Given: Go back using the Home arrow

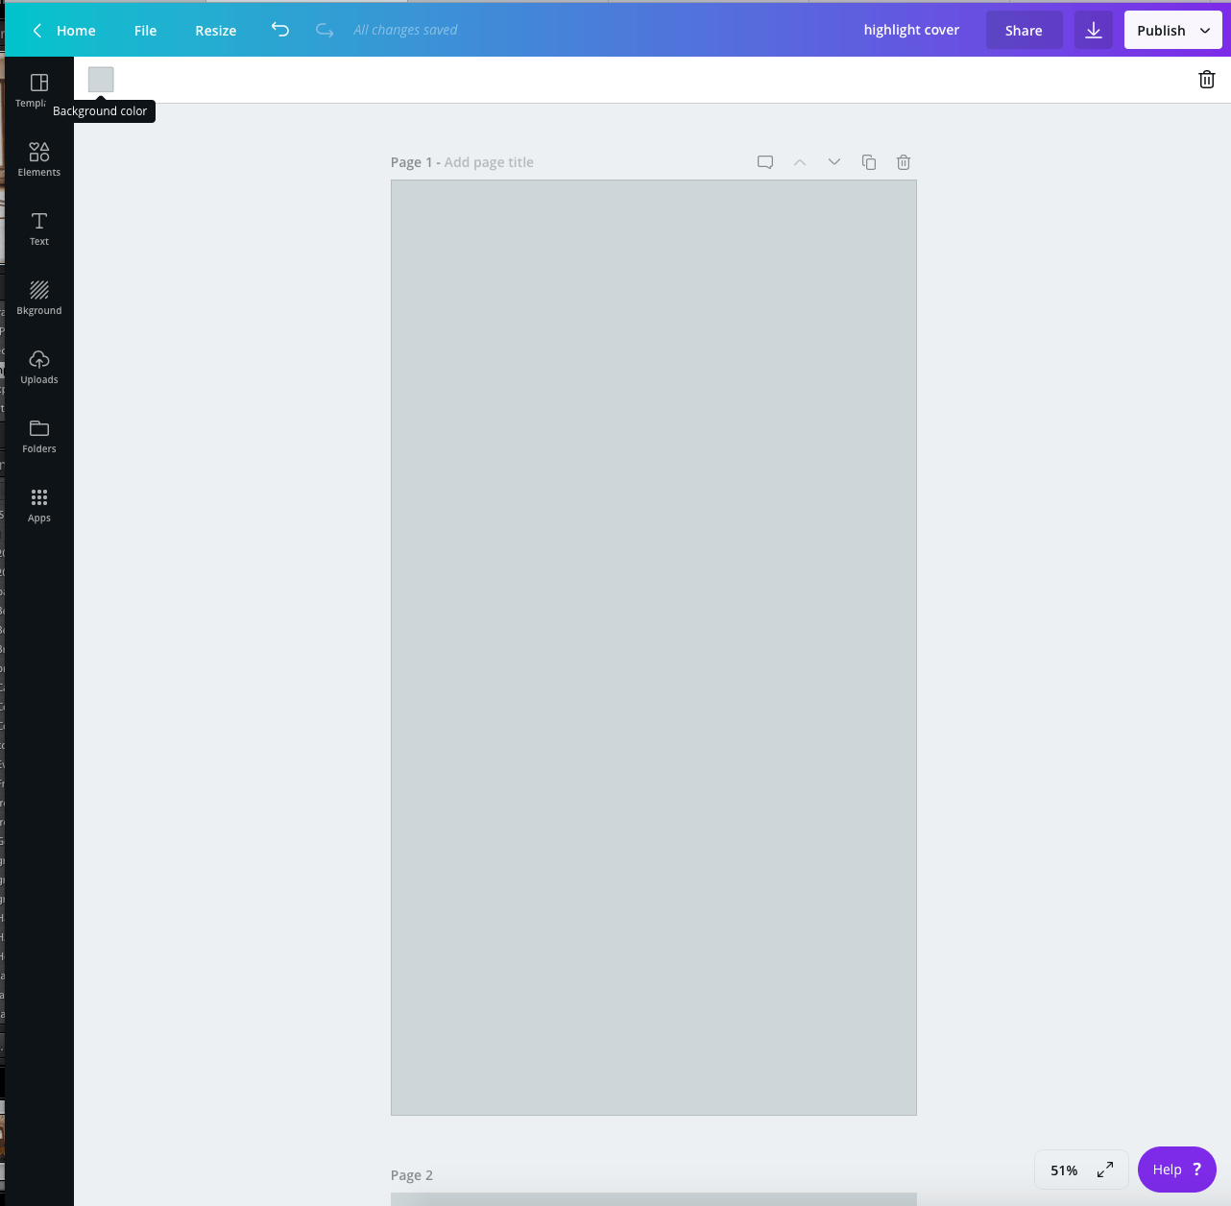Looking at the screenshot, I should [37, 31].
